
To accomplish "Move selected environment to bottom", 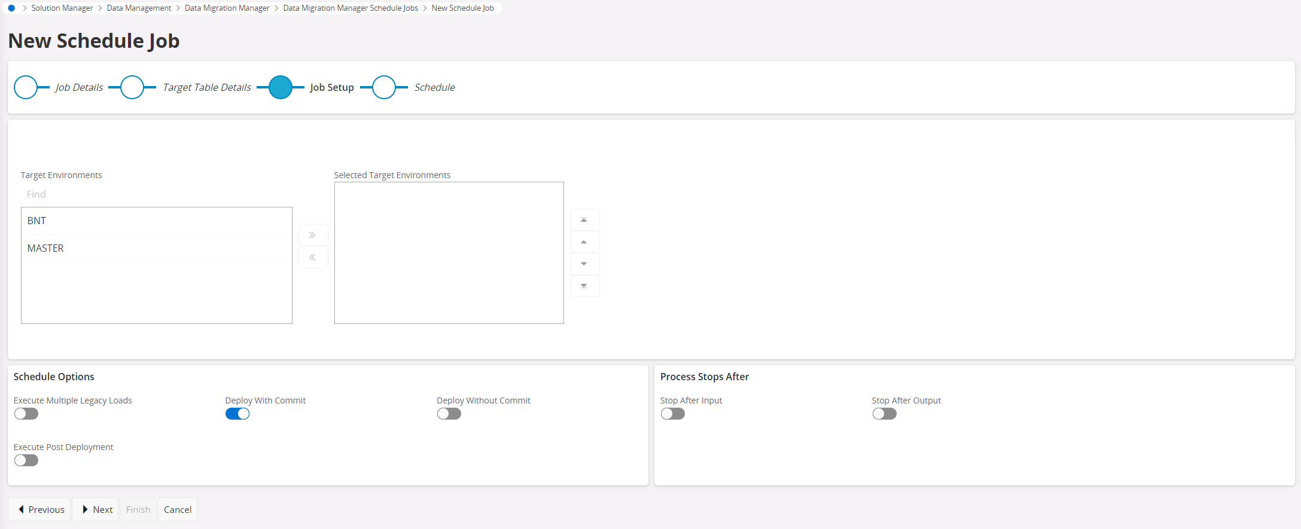I will [584, 286].
